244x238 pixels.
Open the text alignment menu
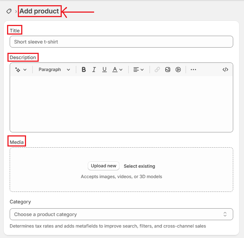click(x=136, y=70)
